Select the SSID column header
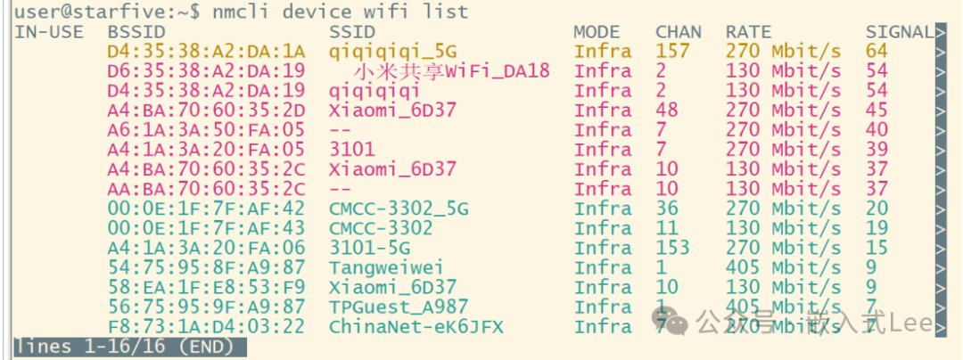The image size is (963, 360). 351,33
